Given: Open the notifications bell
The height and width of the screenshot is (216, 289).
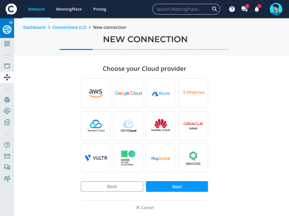Looking at the screenshot, I should pos(257,9).
